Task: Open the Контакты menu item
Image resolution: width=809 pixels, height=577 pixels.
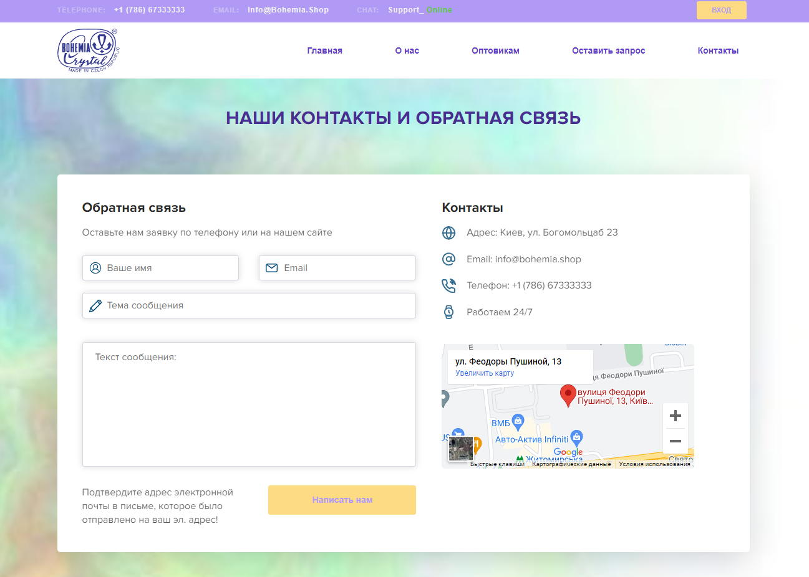Action: 718,50
